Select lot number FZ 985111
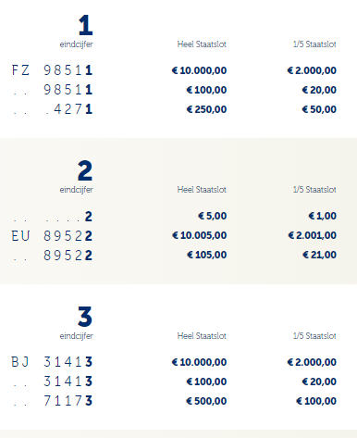 (52, 70)
